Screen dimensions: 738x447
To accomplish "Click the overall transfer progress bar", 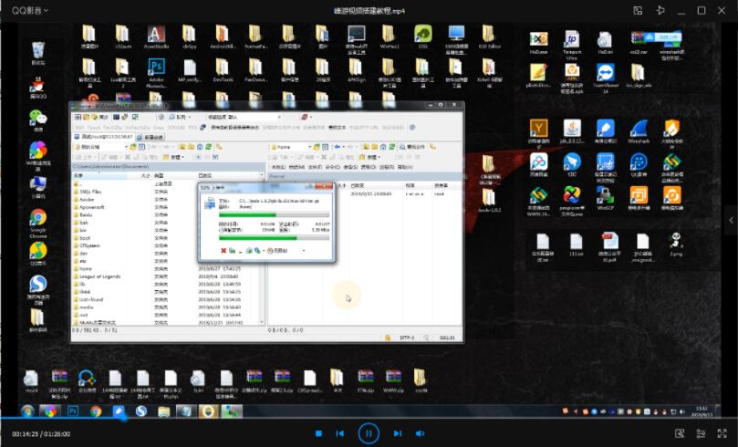I will click(x=274, y=238).
